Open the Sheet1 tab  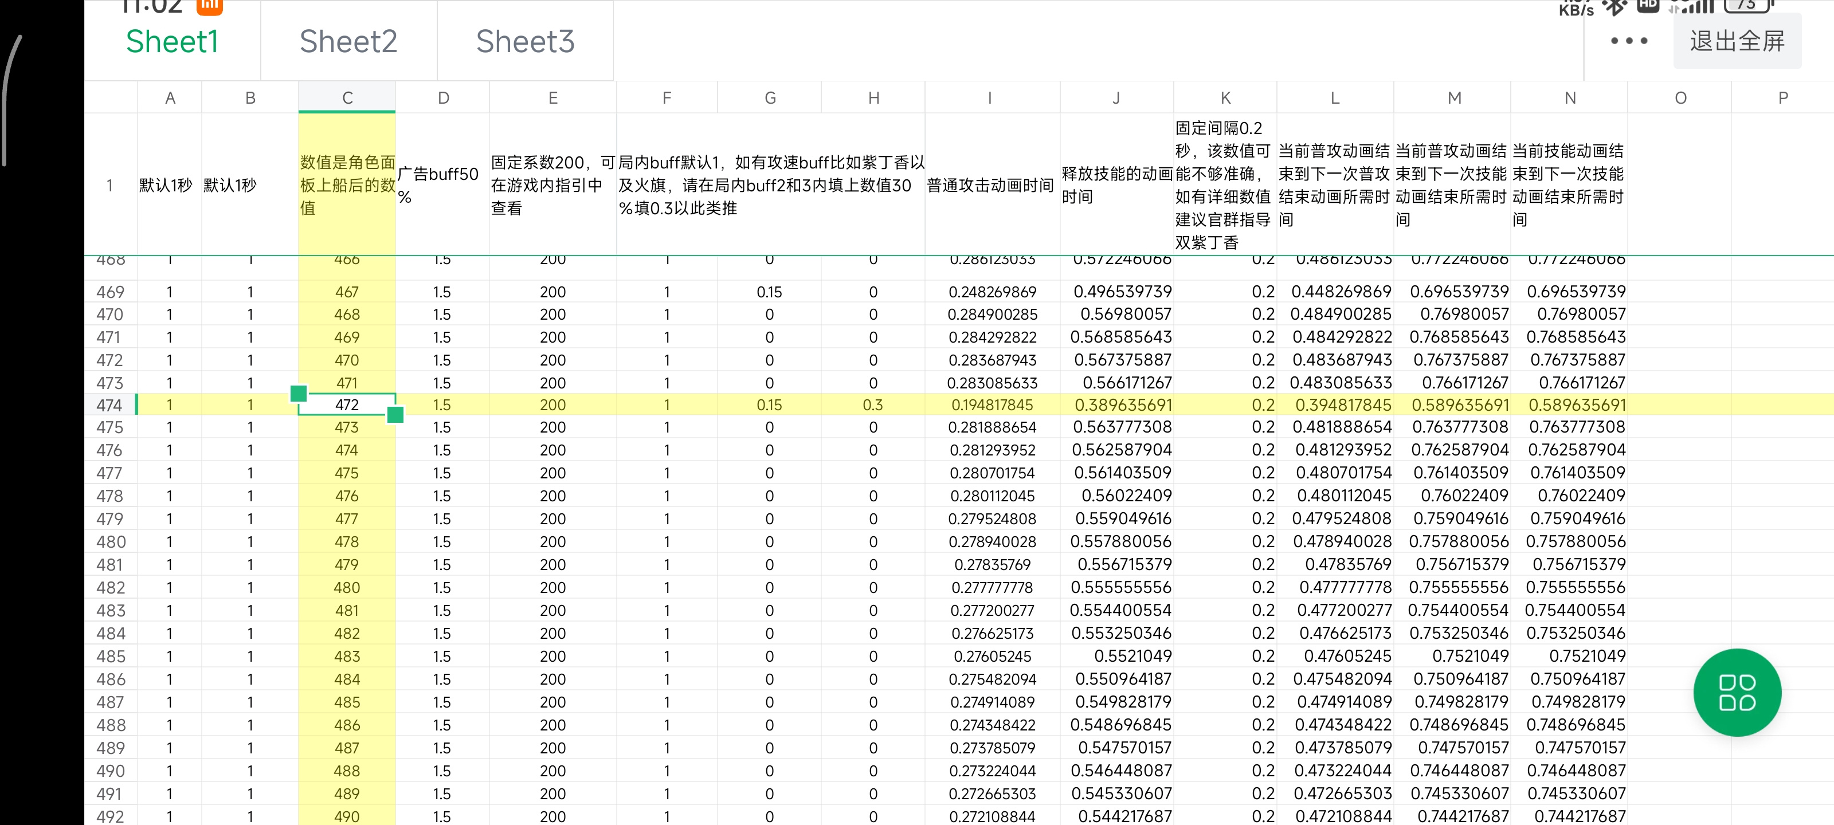[x=173, y=41]
